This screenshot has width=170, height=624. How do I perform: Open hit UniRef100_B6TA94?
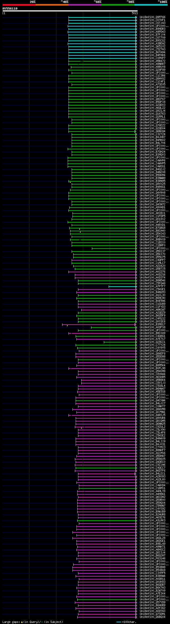pos(152,52)
